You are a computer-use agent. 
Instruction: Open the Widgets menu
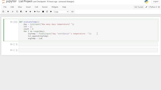(55, 7)
